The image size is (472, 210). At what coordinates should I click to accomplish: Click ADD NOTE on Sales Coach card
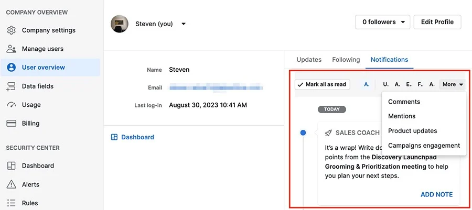[436, 194]
